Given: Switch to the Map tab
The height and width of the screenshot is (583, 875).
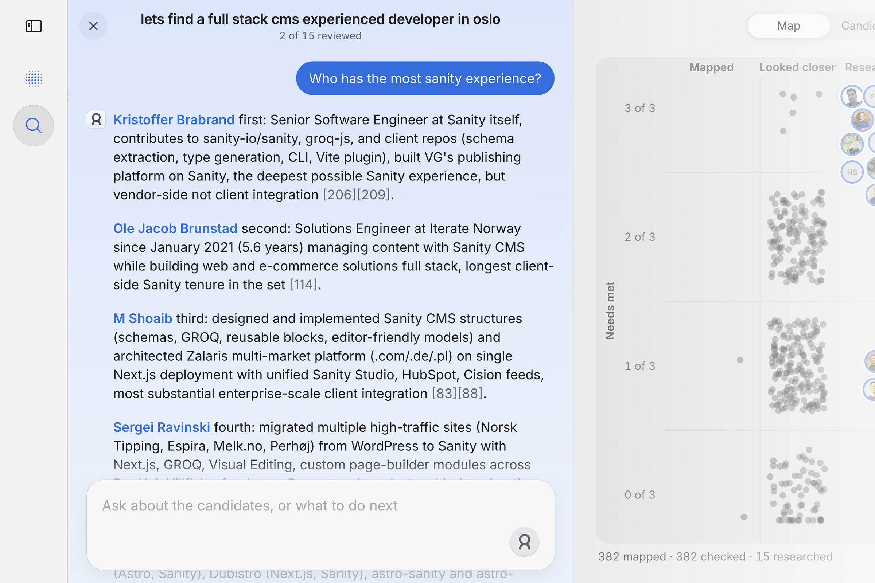Looking at the screenshot, I should 788,26.
